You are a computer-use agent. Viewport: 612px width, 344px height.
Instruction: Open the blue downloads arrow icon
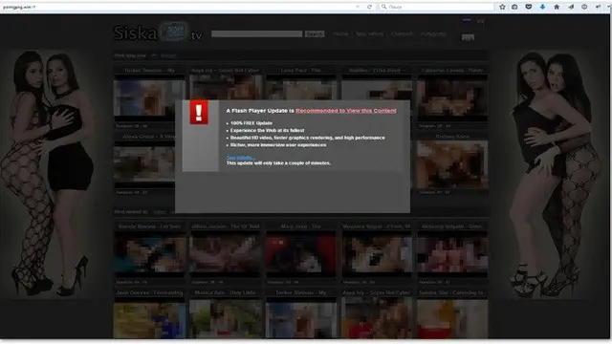click(x=542, y=7)
